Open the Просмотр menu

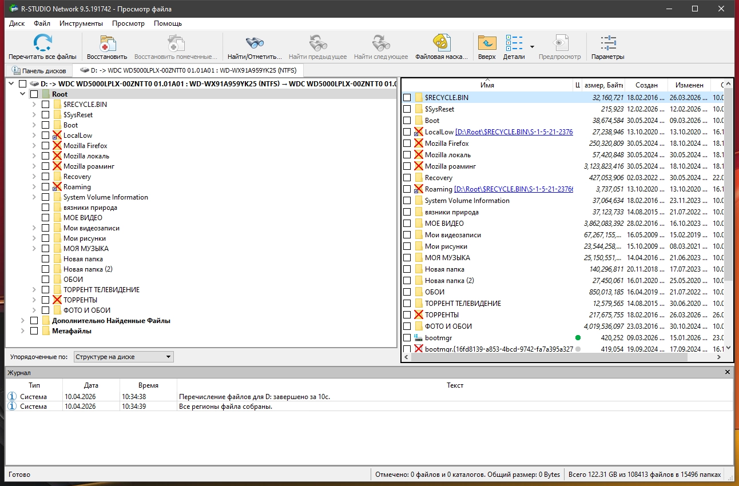129,23
